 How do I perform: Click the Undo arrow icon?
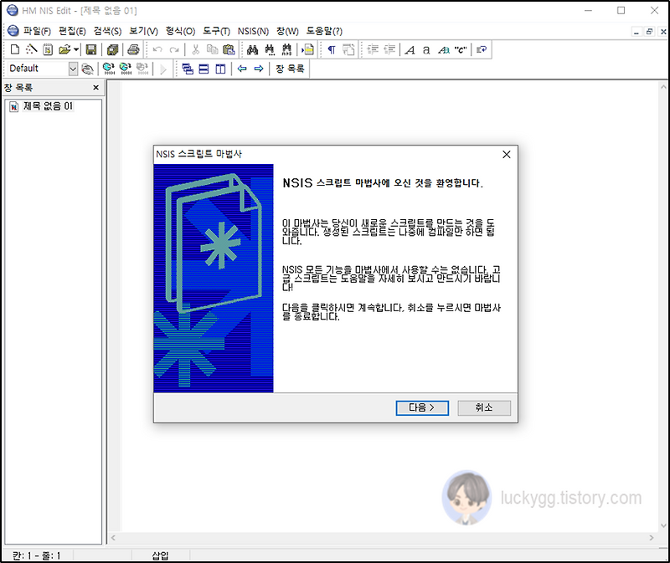[x=157, y=49]
